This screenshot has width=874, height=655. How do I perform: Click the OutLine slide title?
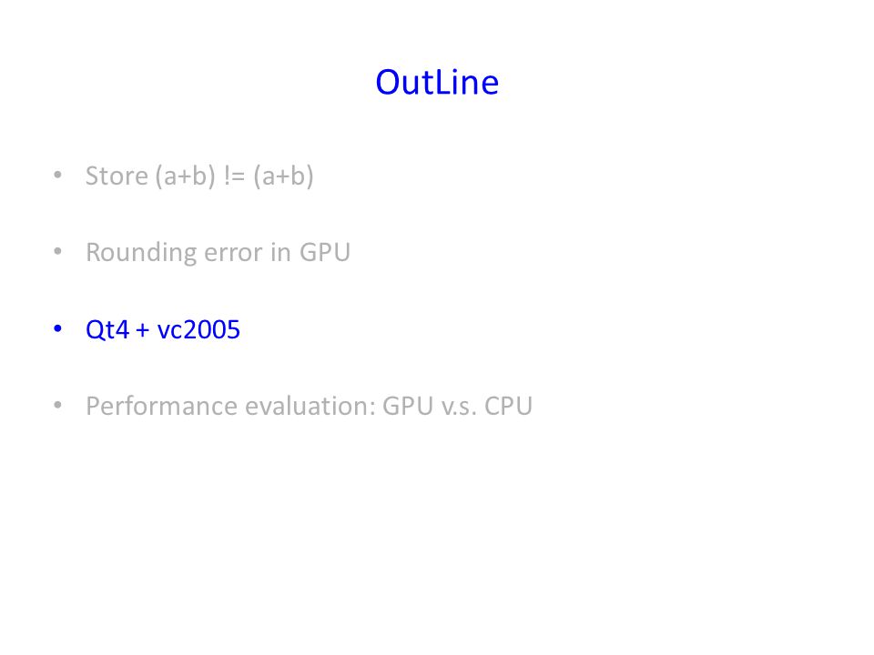pyautogui.click(x=437, y=83)
